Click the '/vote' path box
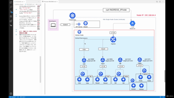174x98 pixels. (84, 50)
